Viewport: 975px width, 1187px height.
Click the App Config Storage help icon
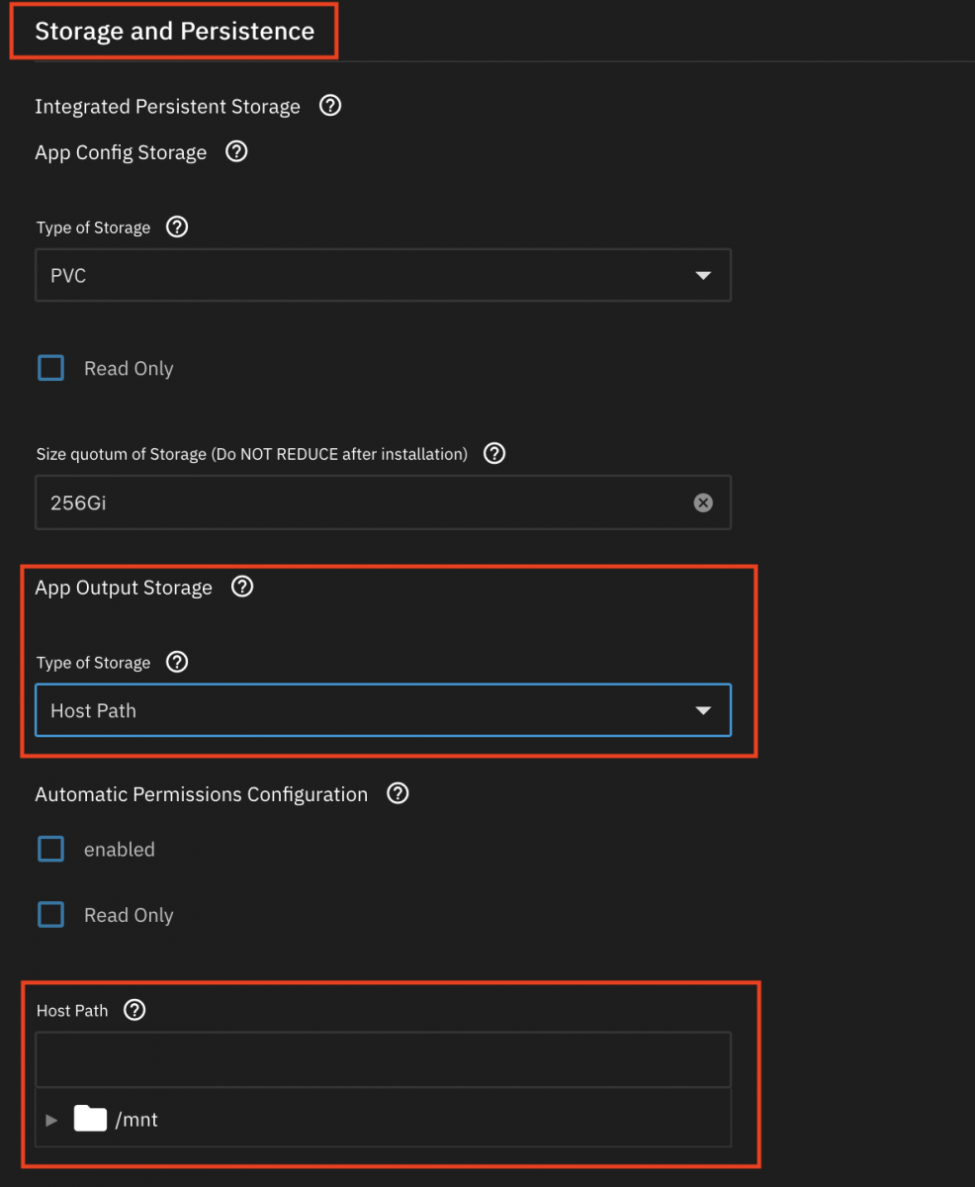point(236,152)
